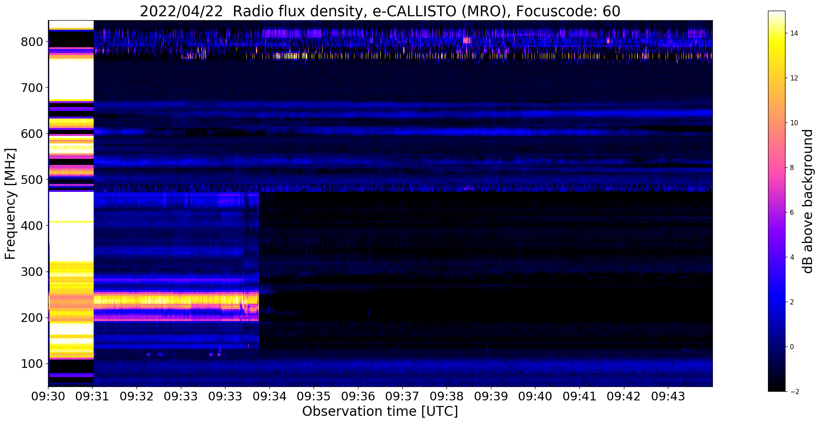Click the 09:30 time tick label

48,396
